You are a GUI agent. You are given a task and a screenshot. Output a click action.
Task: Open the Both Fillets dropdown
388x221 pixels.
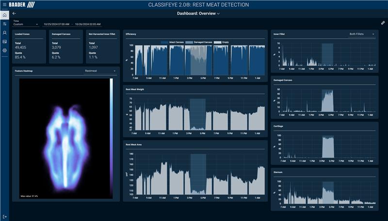tap(362, 34)
